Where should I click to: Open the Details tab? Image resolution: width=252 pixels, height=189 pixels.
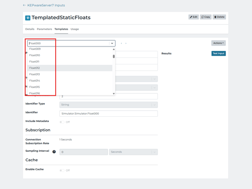30,29
